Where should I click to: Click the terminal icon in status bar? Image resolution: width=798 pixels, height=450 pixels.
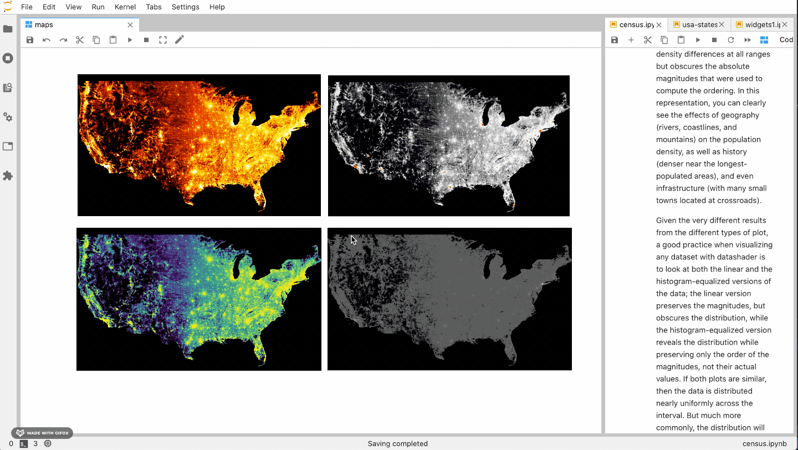[24, 444]
